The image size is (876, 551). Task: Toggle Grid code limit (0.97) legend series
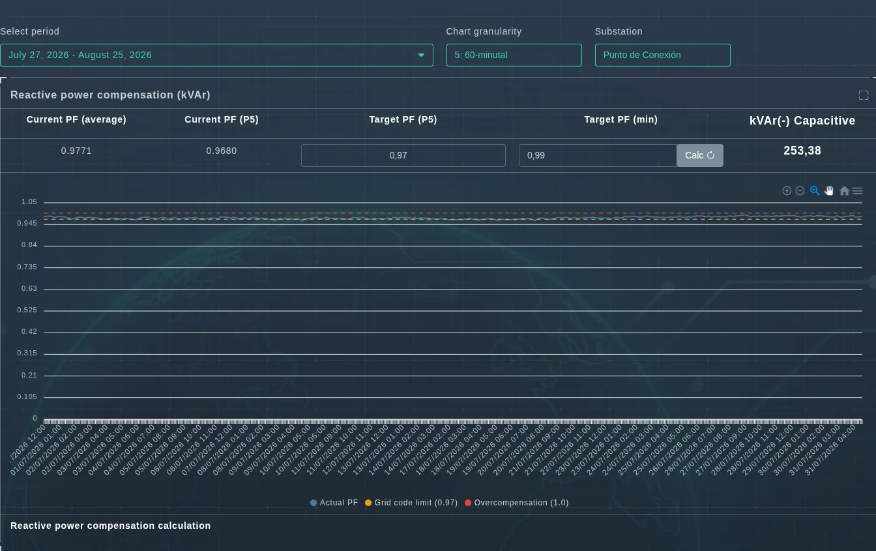411,503
